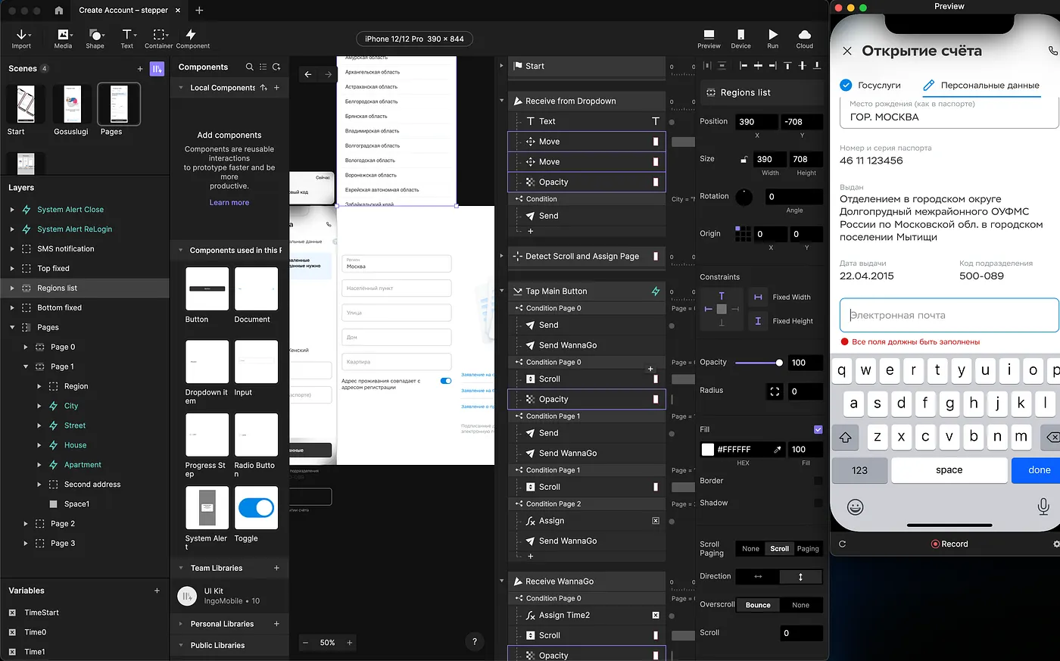Collapse the Pages layer group
The height and width of the screenshot is (661, 1060).
click(x=12, y=328)
